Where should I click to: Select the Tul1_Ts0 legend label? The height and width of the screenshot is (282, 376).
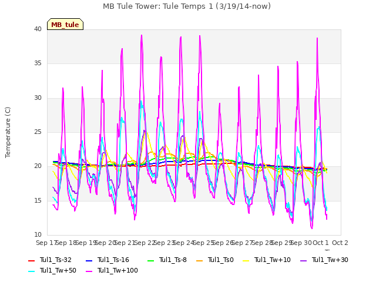coord(221,260)
